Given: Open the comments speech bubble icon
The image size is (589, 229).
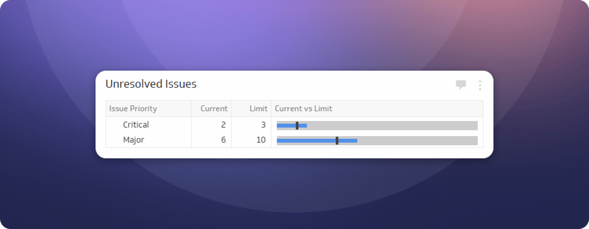Looking at the screenshot, I should coord(461,84).
